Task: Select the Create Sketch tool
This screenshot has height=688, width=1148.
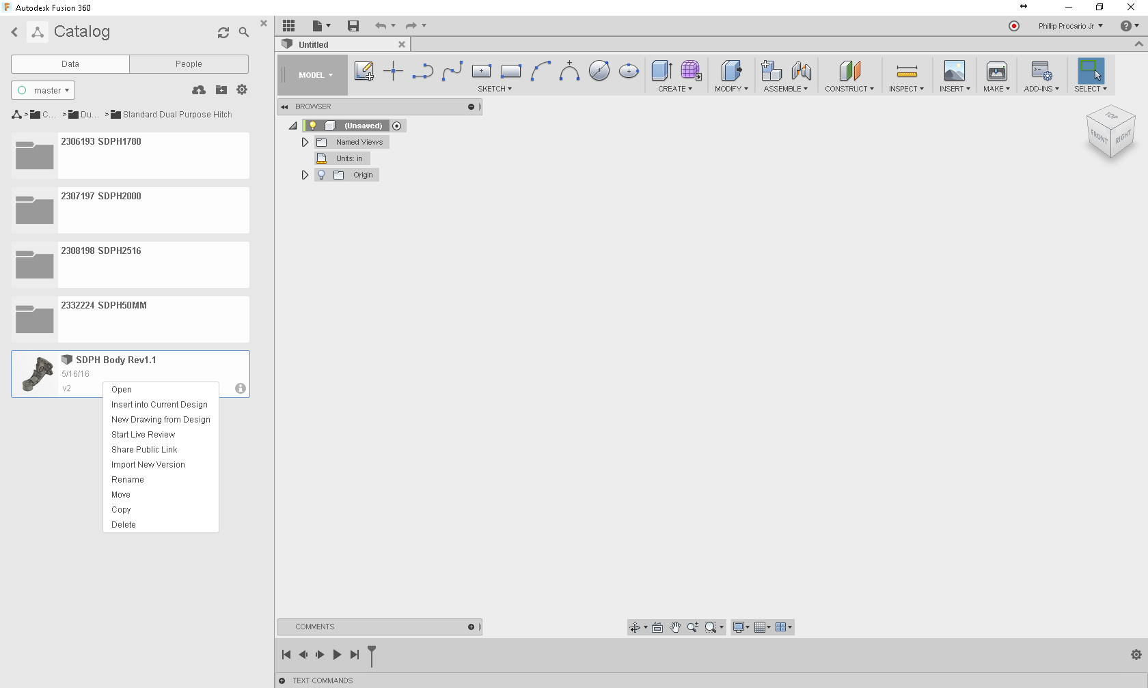Action: click(364, 70)
